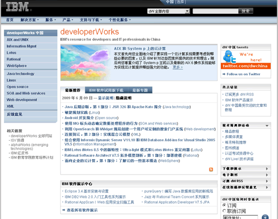Open Java technology in sidebar
This screenshot has height=219, width=278.
pos(31,74)
